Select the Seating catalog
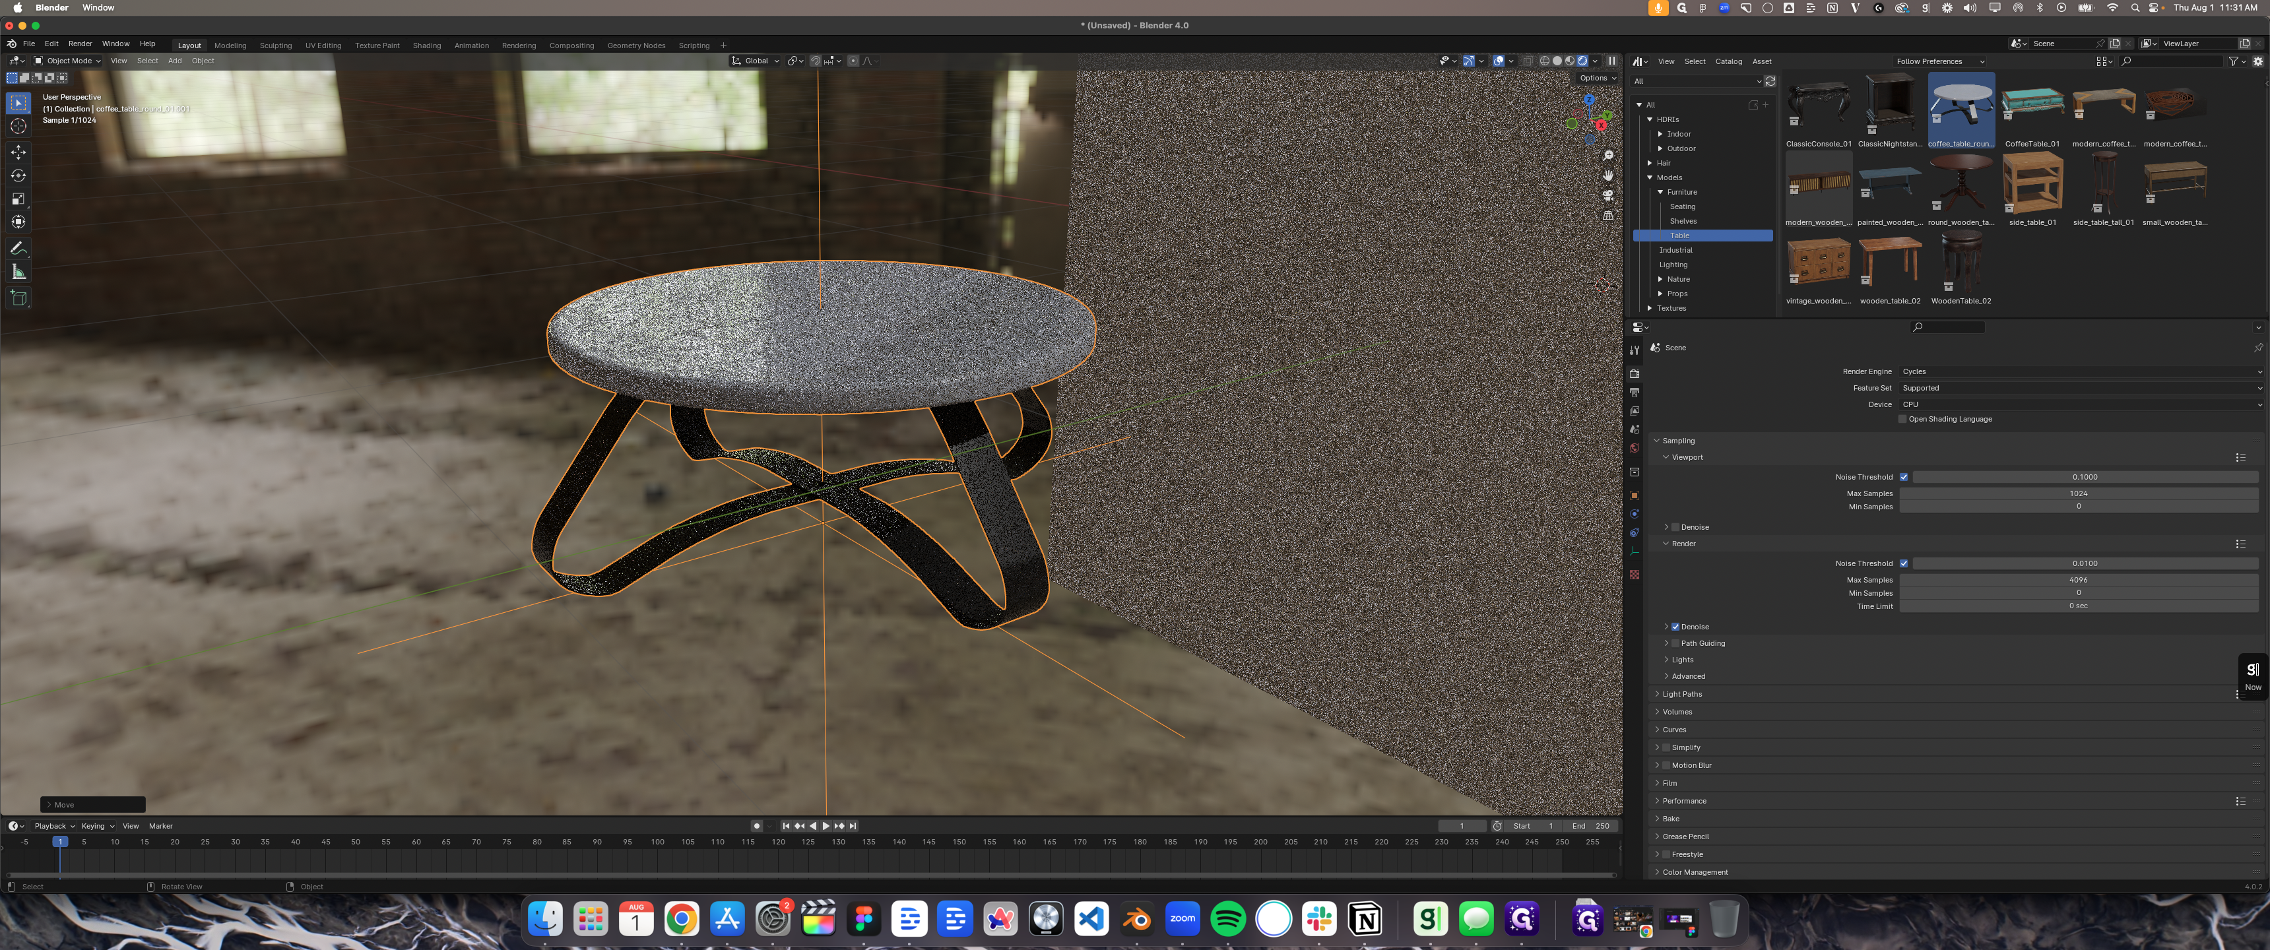 tap(1682, 207)
